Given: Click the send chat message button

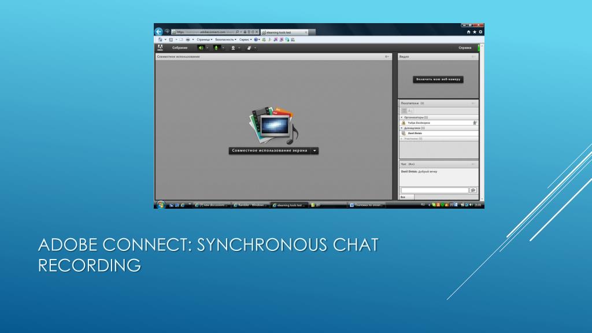Looking at the screenshot, I should coord(473,190).
